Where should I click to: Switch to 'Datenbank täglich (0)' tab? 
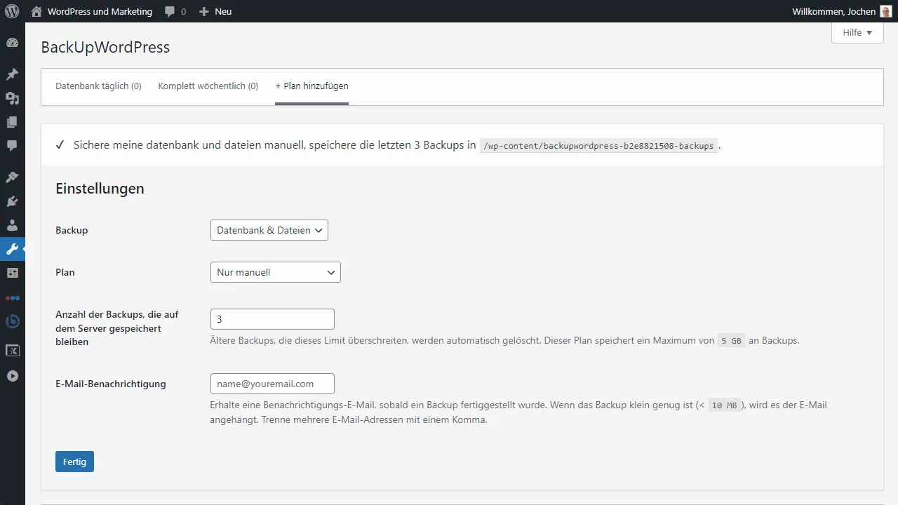pyautogui.click(x=98, y=86)
